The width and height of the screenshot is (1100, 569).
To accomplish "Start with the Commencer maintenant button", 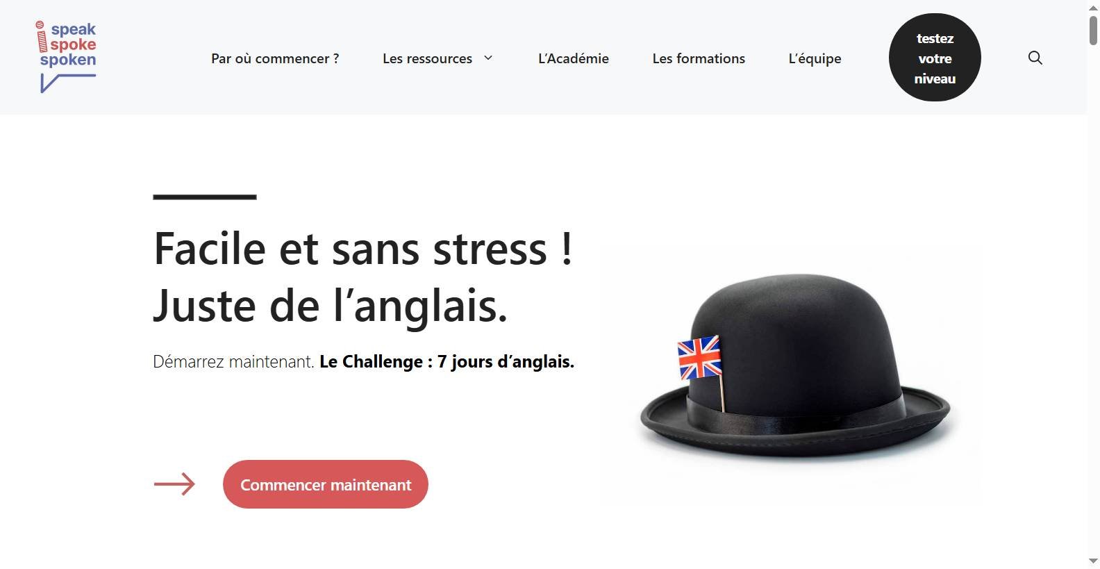I will [326, 484].
